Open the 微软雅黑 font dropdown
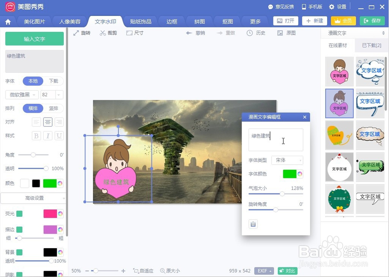Screen dimensions: 389x277 click(x=21, y=94)
